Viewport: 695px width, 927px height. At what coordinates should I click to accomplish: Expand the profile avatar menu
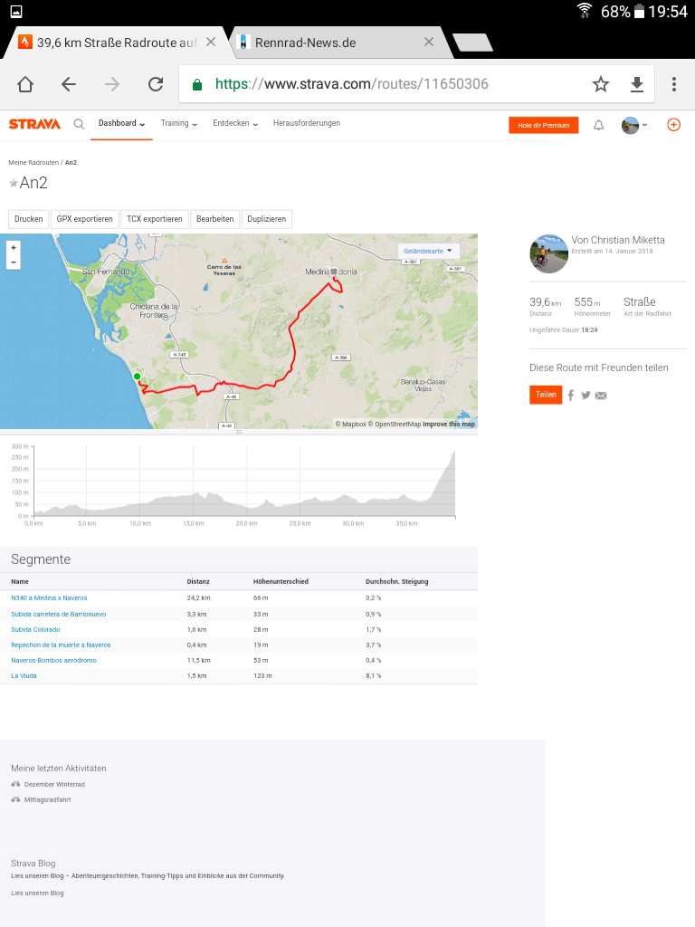tap(634, 125)
